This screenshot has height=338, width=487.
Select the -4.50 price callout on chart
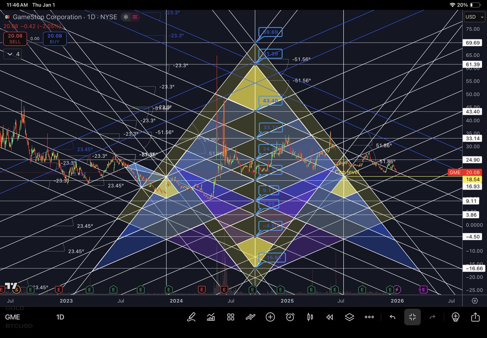point(271,226)
